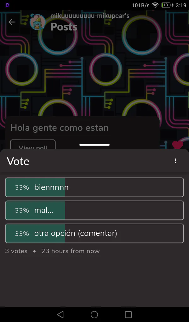Tap the back arrow icon
The width and height of the screenshot is (189, 322).
pyautogui.click(x=12, y=22)
